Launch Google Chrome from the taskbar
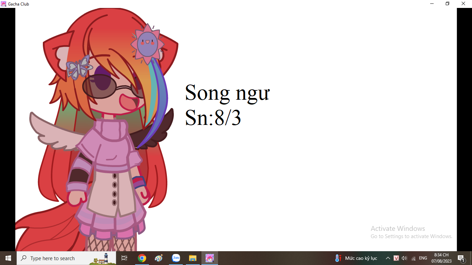 click(142, 258)
